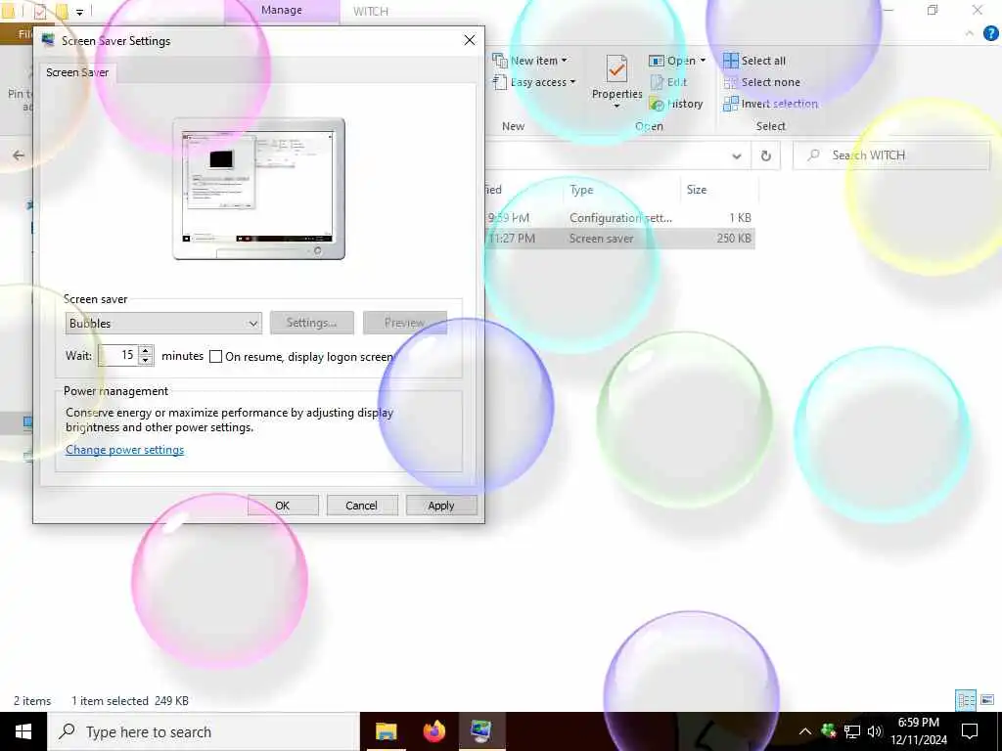Viewport: 1002px width, 751px height.
Task: Sort by the Type column header
Action: [x=581, y=190]
